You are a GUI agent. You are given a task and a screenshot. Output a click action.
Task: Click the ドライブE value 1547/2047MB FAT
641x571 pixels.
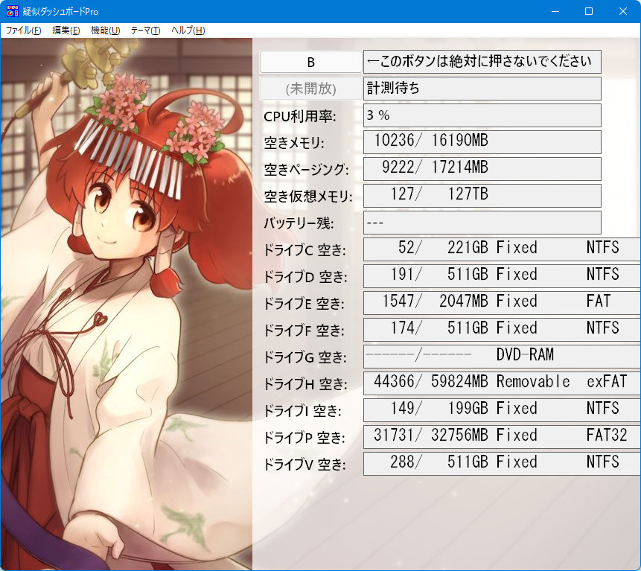coord(502,303)
